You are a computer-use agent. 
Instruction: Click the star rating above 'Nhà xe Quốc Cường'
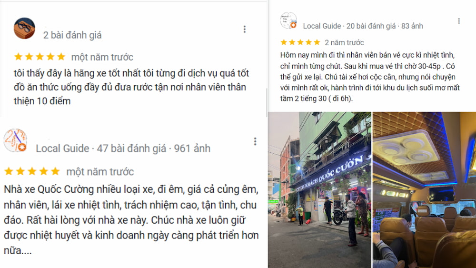(x=32, y=171)
